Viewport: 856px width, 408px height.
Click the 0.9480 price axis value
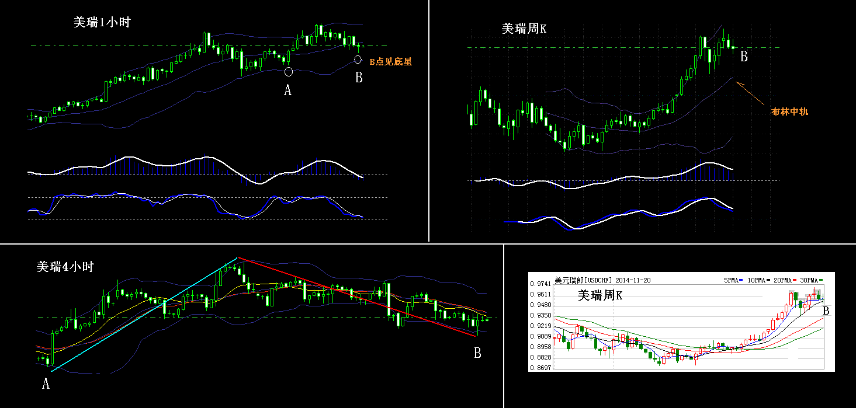[x=541, y=305]
